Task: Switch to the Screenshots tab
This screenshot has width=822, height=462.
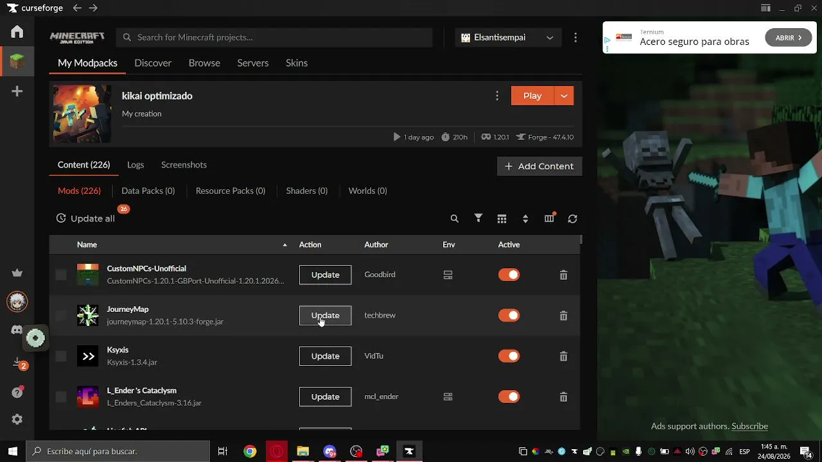Action: [184, 165]
